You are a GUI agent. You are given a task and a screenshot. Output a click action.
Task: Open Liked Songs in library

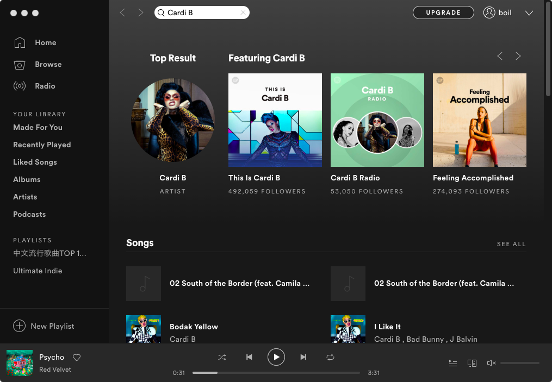35,162
